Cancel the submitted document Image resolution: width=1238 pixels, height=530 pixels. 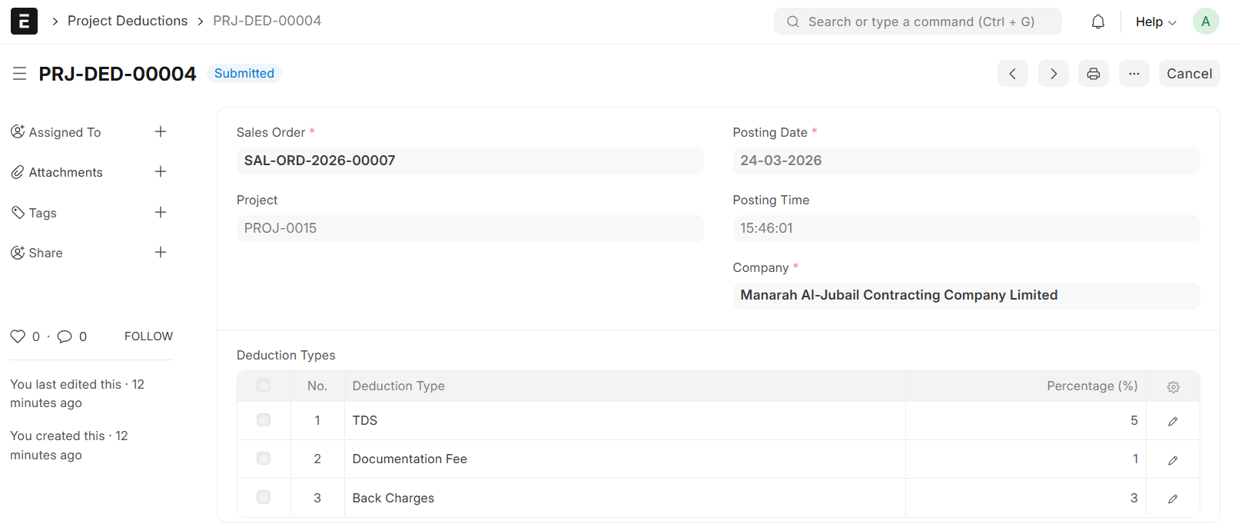(1189, 74)
